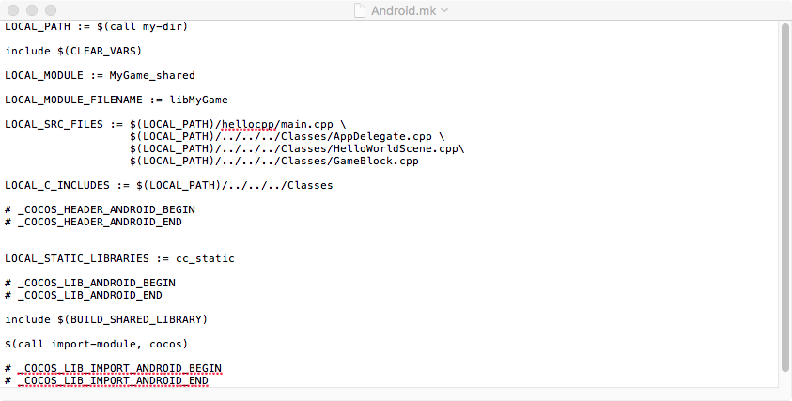Click the $(call import-module, cocos) line
The height and width of the screenshot is (401, 792).
[96, 344]
